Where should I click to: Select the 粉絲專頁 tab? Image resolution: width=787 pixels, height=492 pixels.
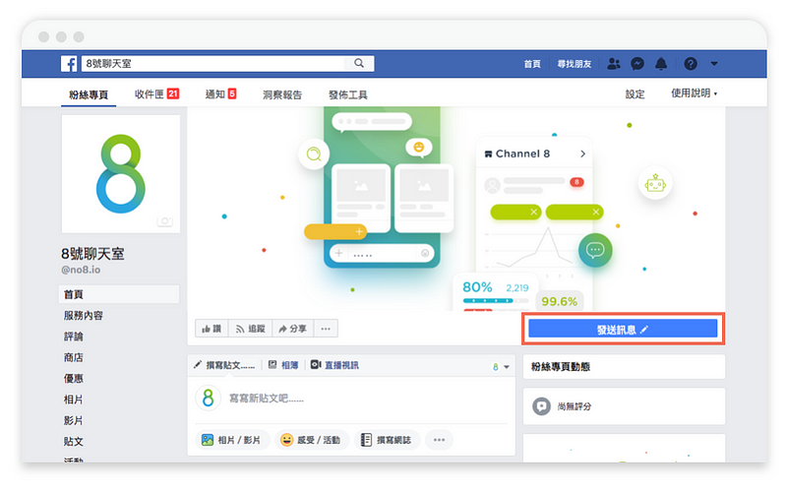(x=89, y=94)
